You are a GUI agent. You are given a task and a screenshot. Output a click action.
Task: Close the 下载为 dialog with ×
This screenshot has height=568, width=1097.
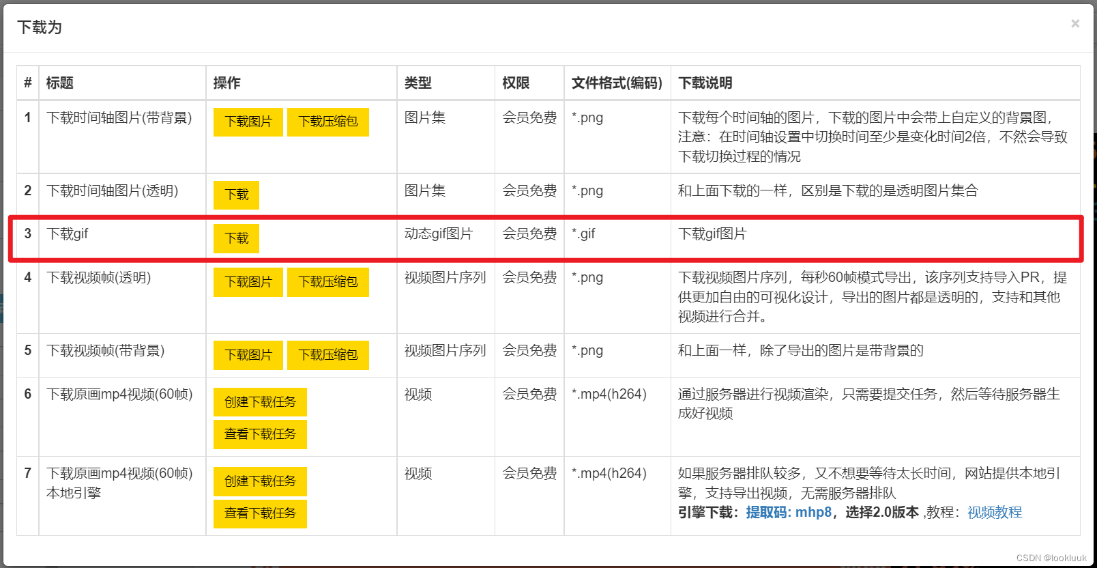1075,24
